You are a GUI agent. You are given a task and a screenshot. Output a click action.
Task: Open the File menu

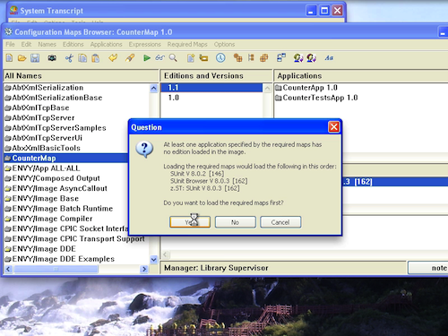click(10, 44)
